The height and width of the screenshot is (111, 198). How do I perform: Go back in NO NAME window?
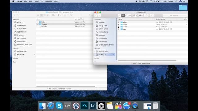coord(96,15)
